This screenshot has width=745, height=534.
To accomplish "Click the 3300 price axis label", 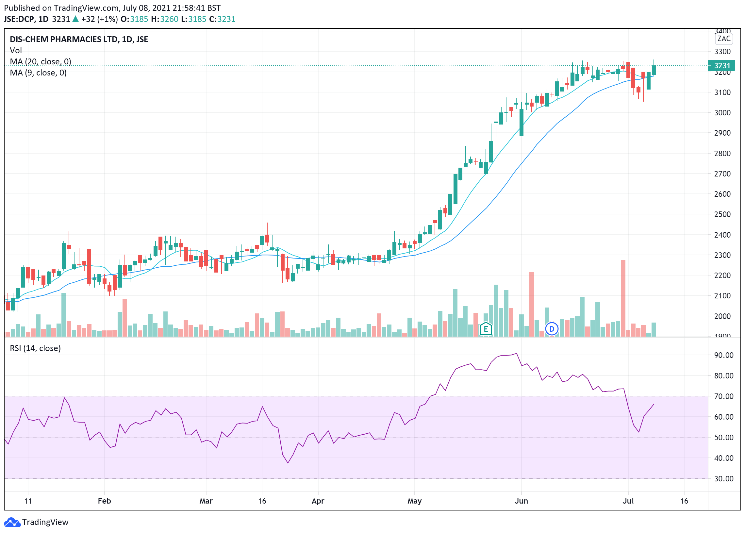I will [x=722, y=52].
